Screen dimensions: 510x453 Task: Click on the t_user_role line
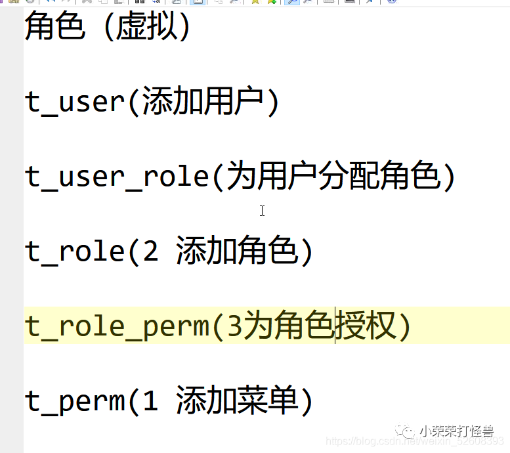[x=240, y=177]
